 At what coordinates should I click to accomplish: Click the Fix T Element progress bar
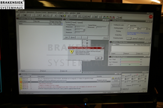pos(130,62)
